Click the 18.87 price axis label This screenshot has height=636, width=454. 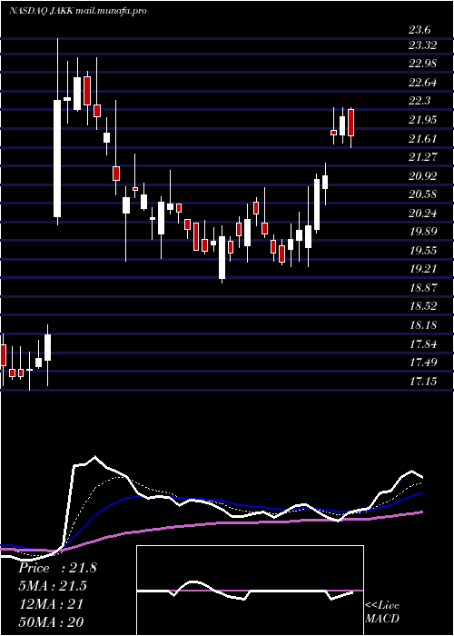pyautogui.click(x=422, y=288)
